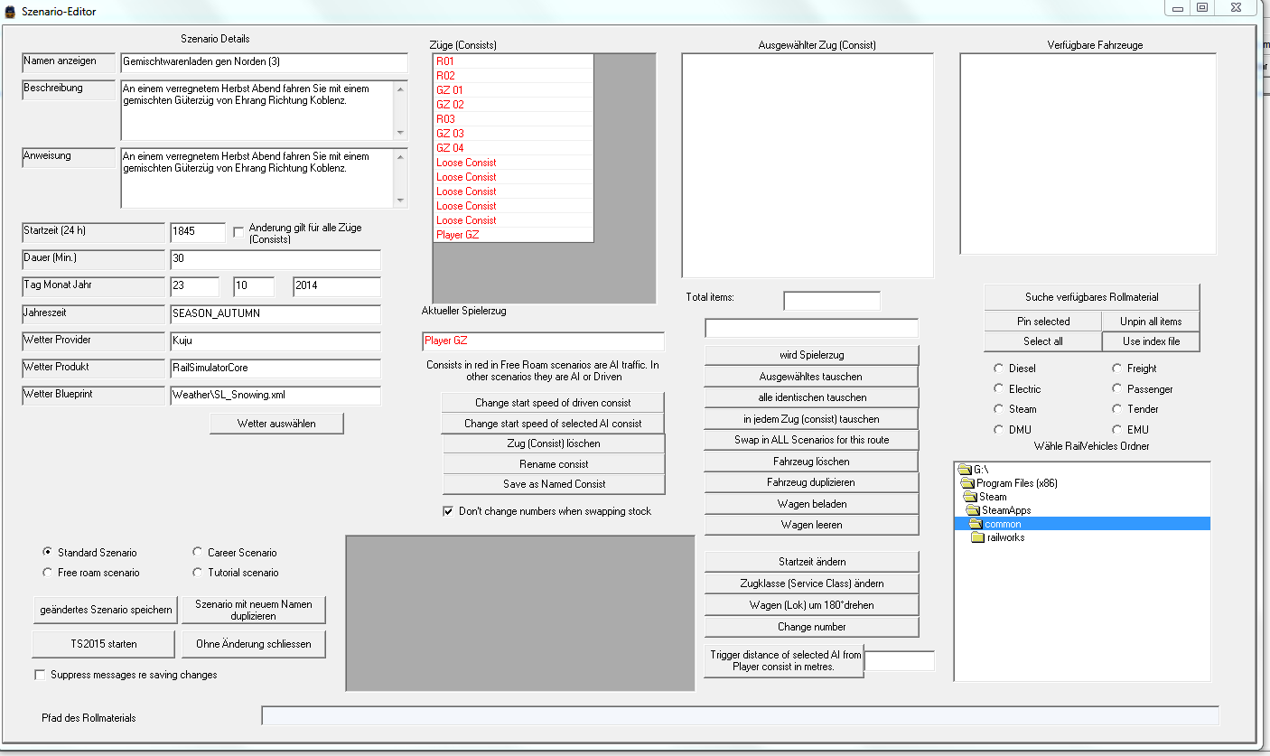Click the Dauer (Min.) field showing 30
Image resolution: width=1270 pixels, height=756 pixels.
coord(275,259)
